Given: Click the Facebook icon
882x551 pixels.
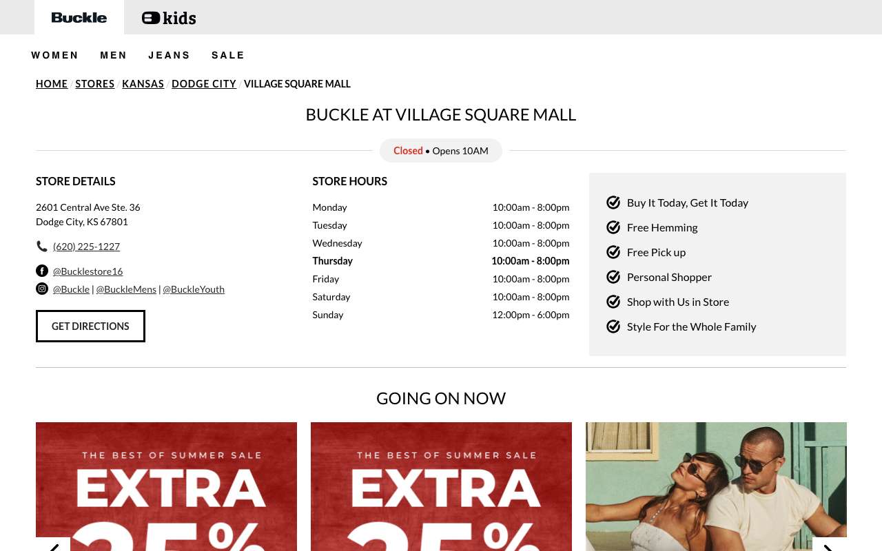Looking at the screenshot, I should click(x=42, y=271).
